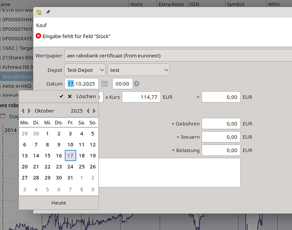The height and width of the screenshot is (230, 292).
Task: Click the Steuern amount field
Action: click(x=221, y=137)
